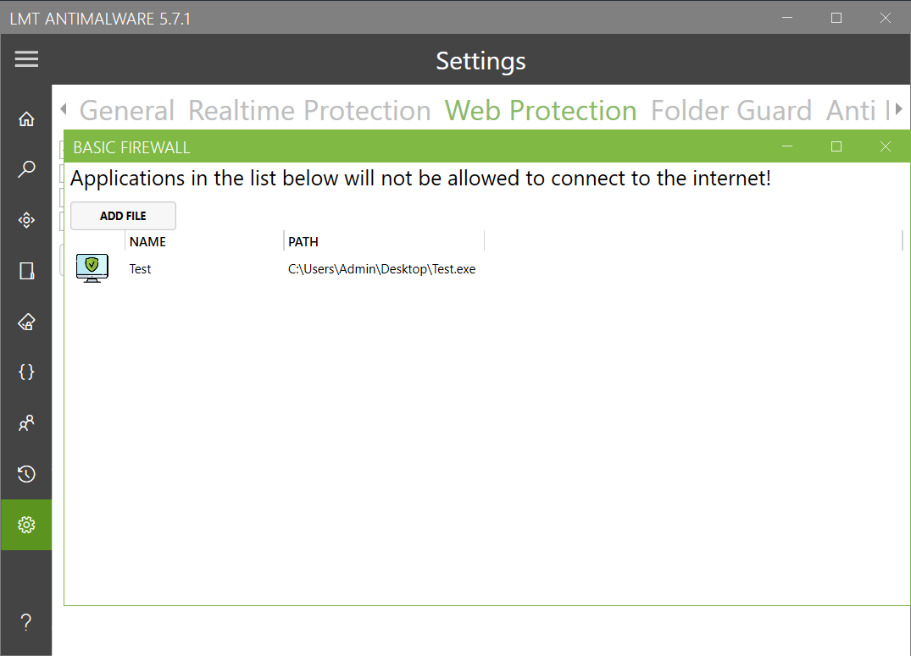The width and height of the screenshot is (911, 656).
Task: Open the Help question mark icon
Action: point(26,623)
